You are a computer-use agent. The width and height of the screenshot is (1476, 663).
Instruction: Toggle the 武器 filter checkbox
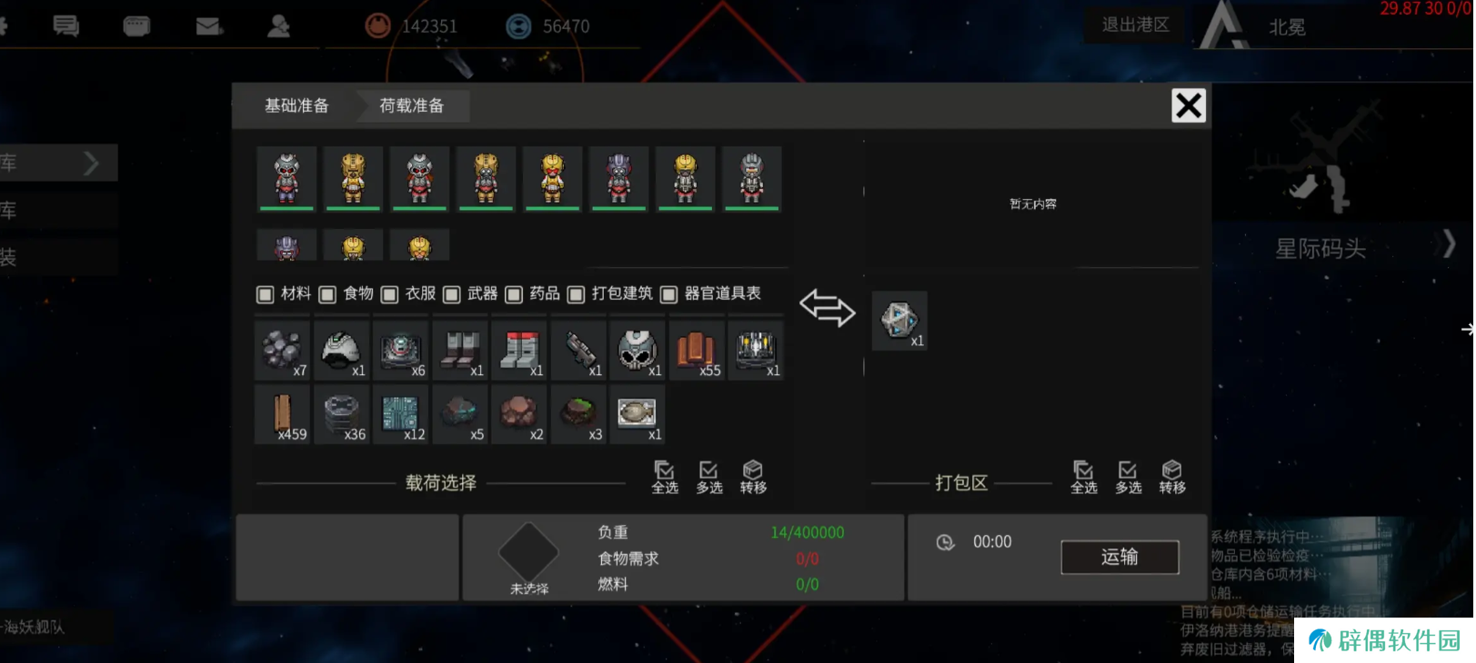(x=451, y=294)
